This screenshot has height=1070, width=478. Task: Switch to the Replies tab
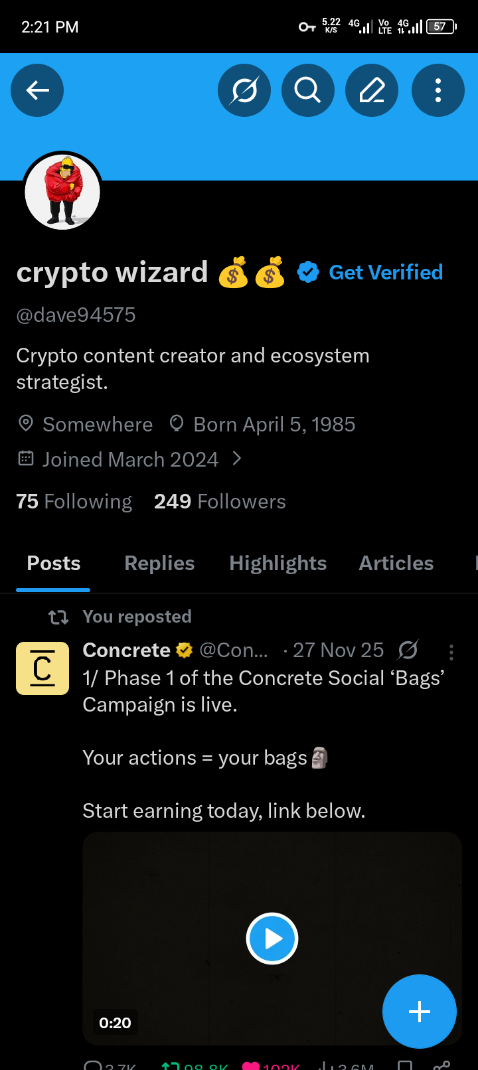[x=159, y=564]
